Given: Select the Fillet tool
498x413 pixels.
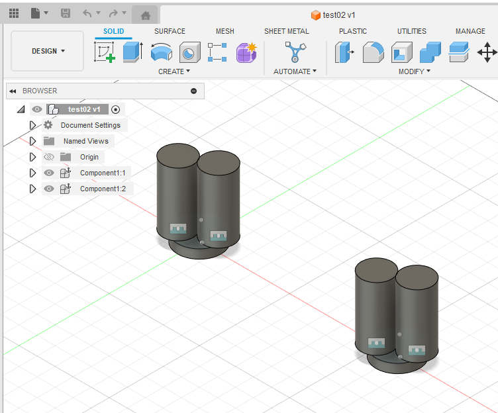Looking at the screenshot, I should 373,52.
